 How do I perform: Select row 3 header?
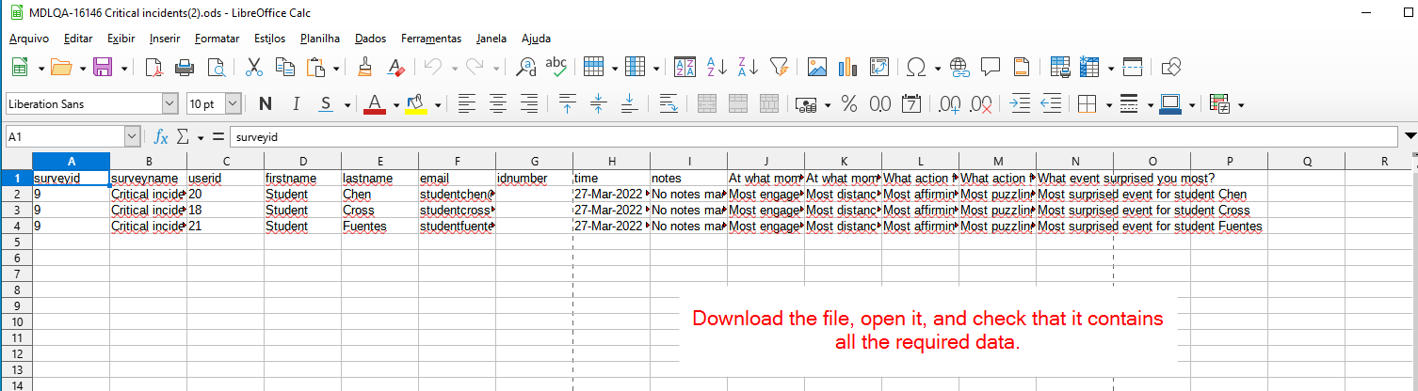[16, 211]
